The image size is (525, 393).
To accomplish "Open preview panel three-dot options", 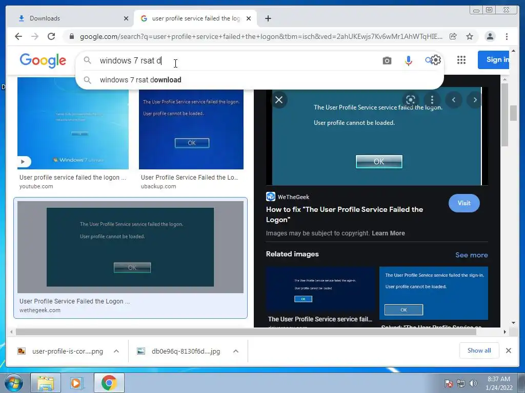I will tap(432, 100).
